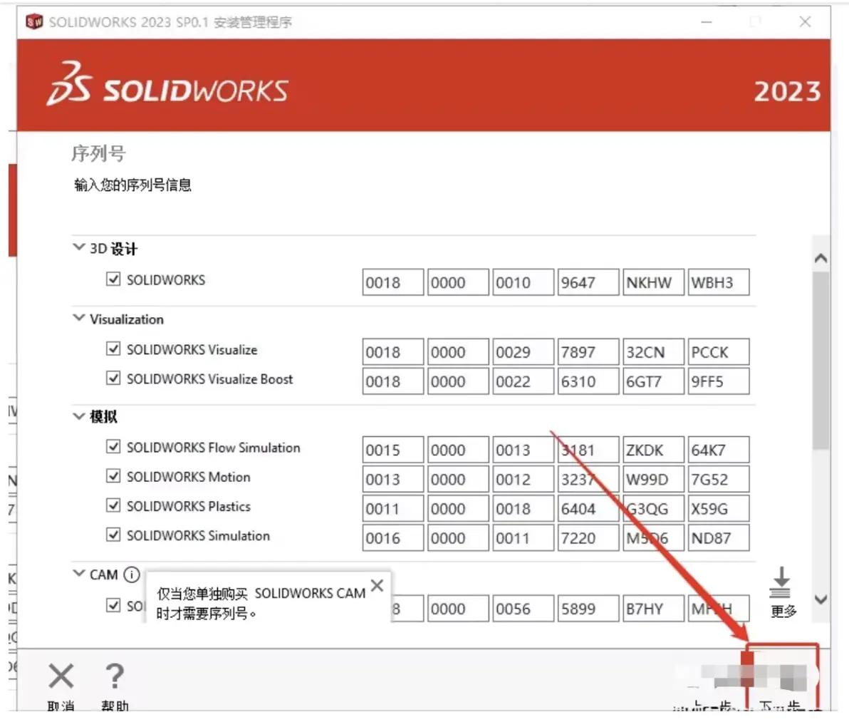
Task: Click Motion serial field containing W99D
Action: 653,480
